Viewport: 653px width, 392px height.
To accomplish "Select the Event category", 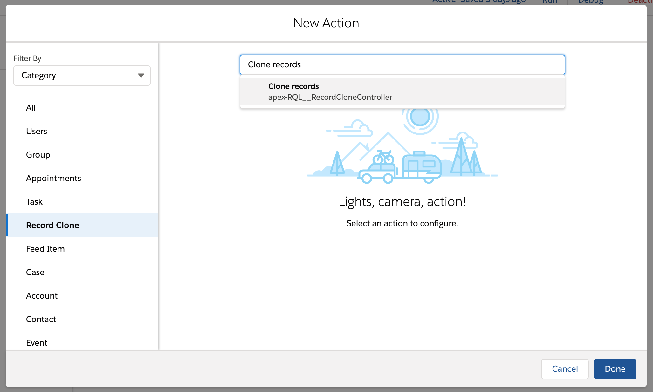I will tap(37, 343).
